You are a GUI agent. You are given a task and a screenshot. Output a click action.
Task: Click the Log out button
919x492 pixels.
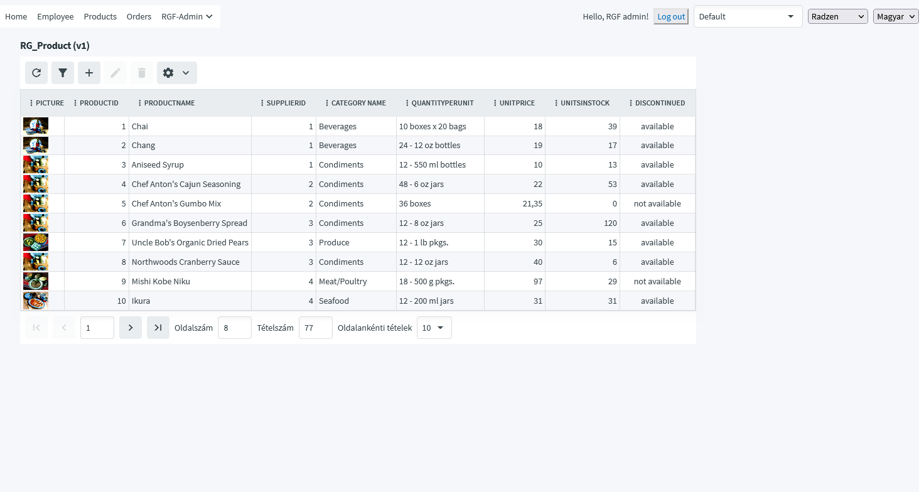click(671, 16)
